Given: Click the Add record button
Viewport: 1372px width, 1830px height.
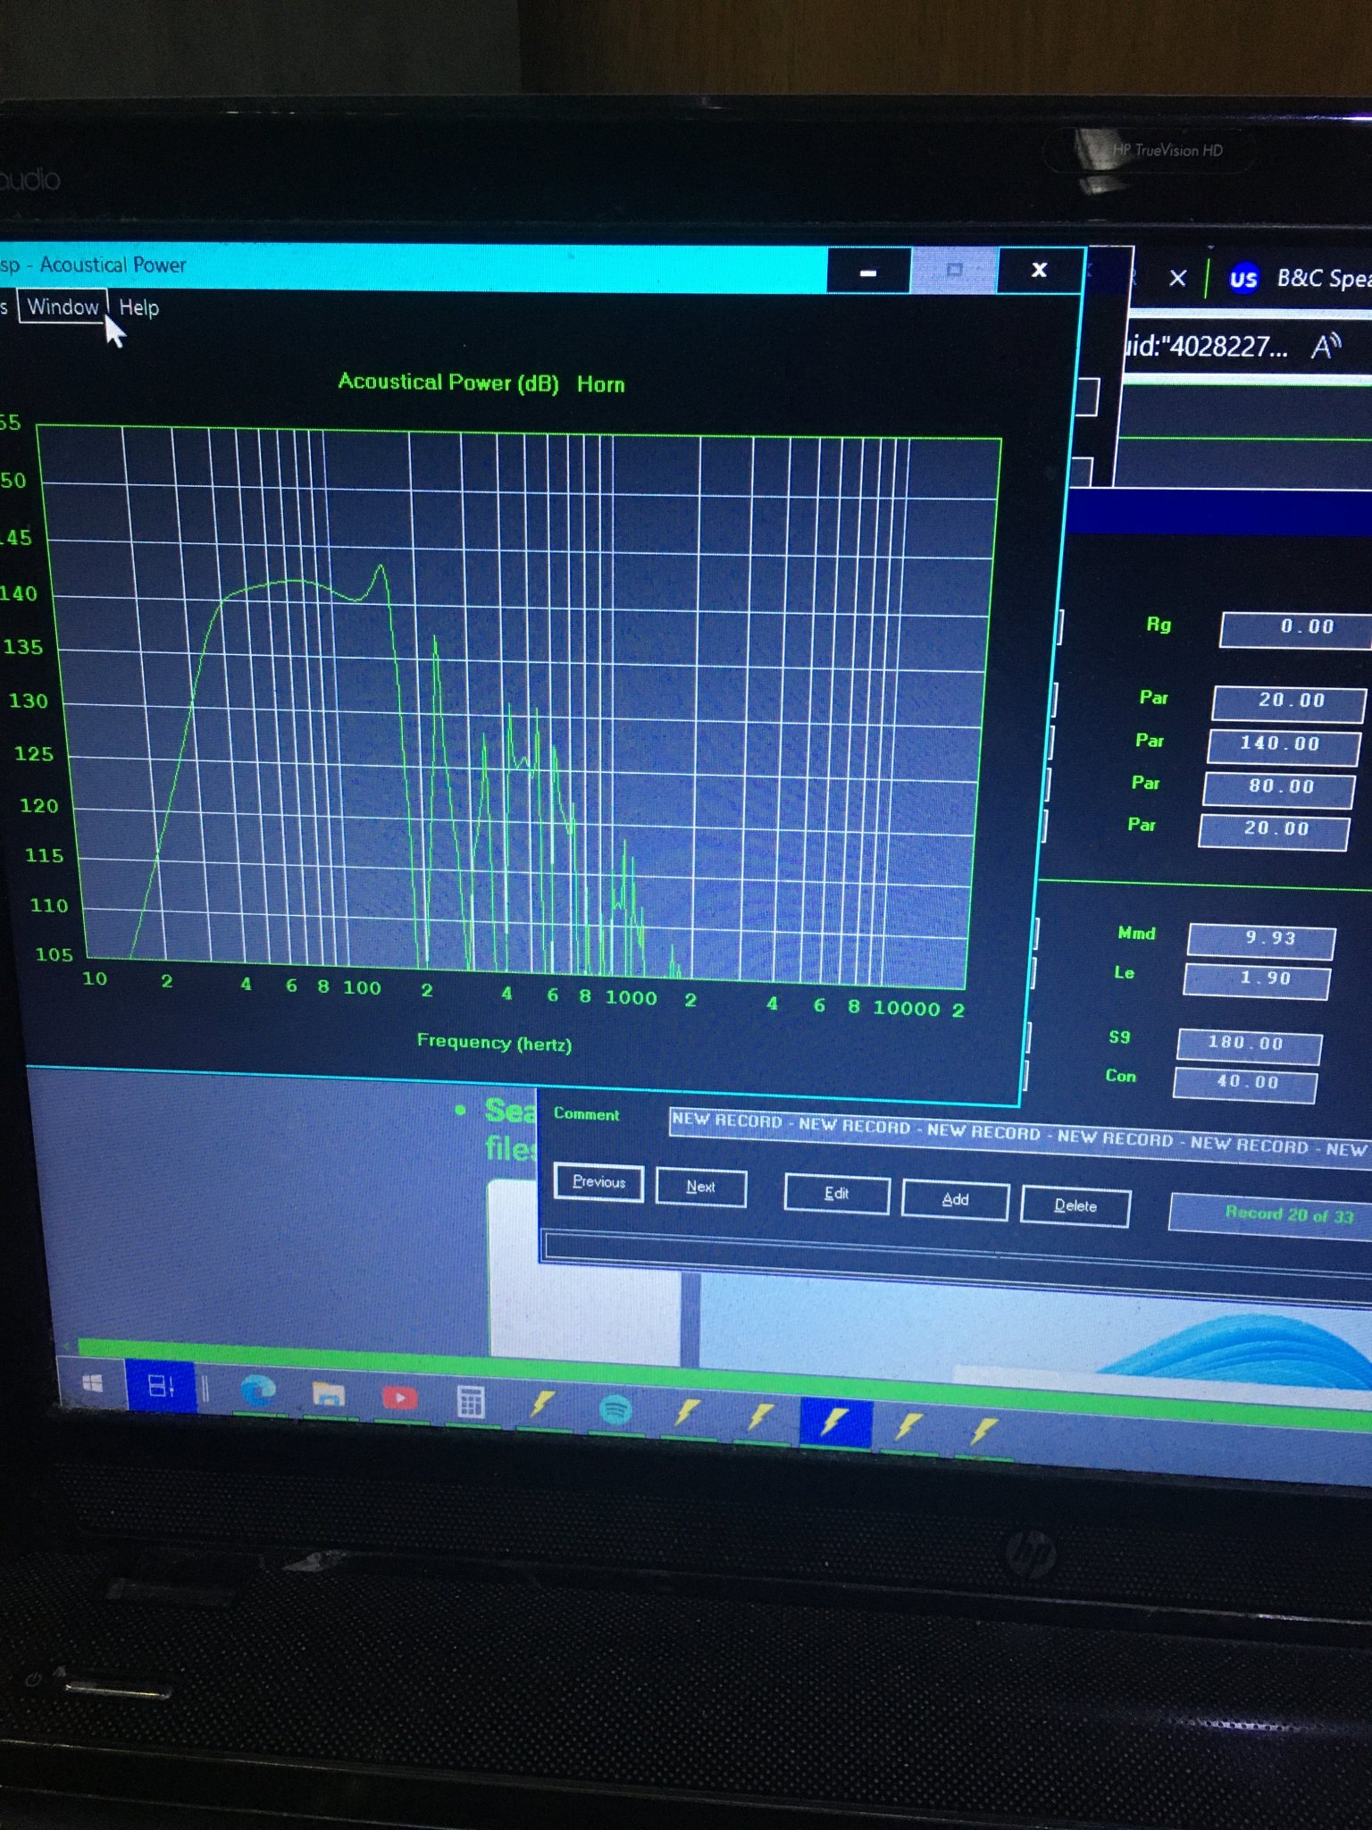Looking at the screenshot, I should [x=955, y=1200].
